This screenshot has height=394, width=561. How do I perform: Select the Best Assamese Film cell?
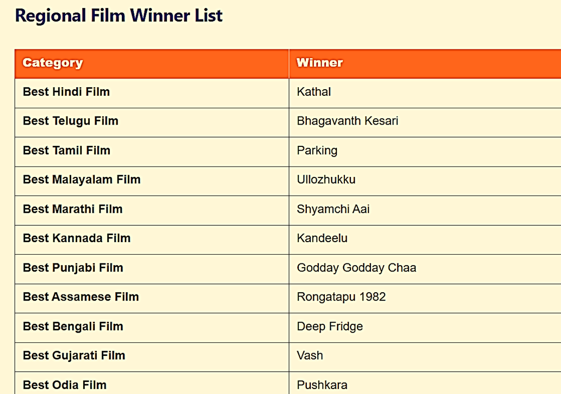[152, 298]
